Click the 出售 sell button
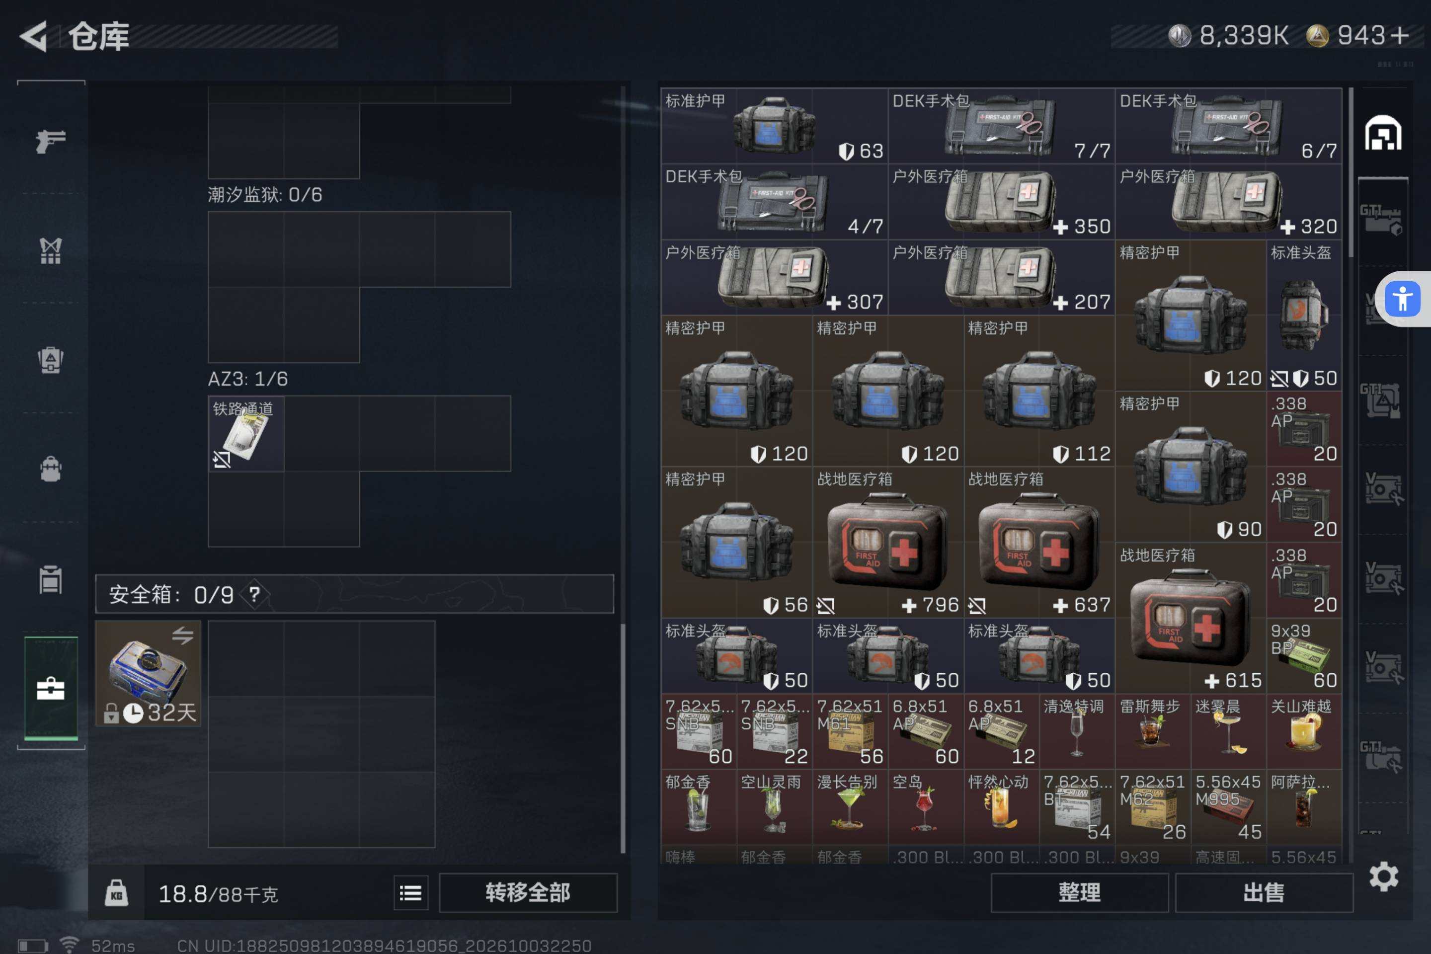 [1264, 892]
